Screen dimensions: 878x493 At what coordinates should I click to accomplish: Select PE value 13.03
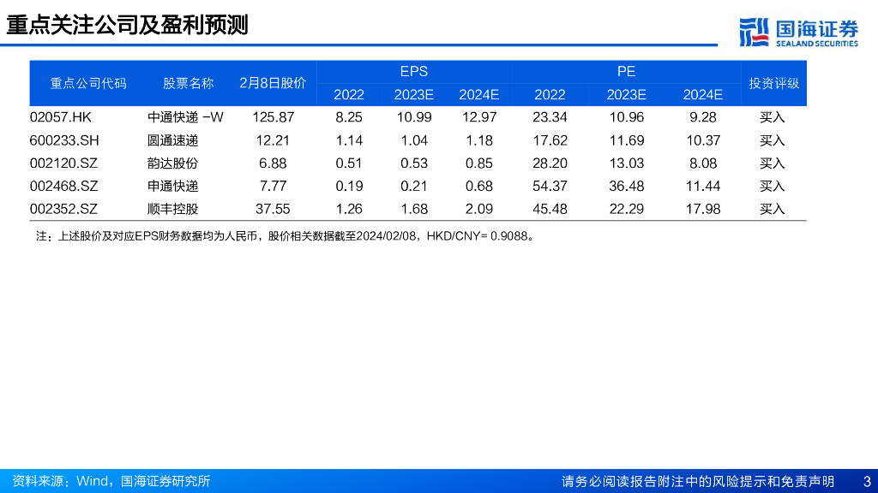pyautogui.click(x=627, y=163)
